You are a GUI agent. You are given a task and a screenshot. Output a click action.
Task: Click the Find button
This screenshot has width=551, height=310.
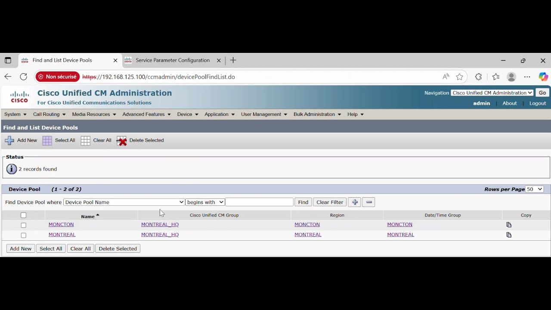pos(303,202)
